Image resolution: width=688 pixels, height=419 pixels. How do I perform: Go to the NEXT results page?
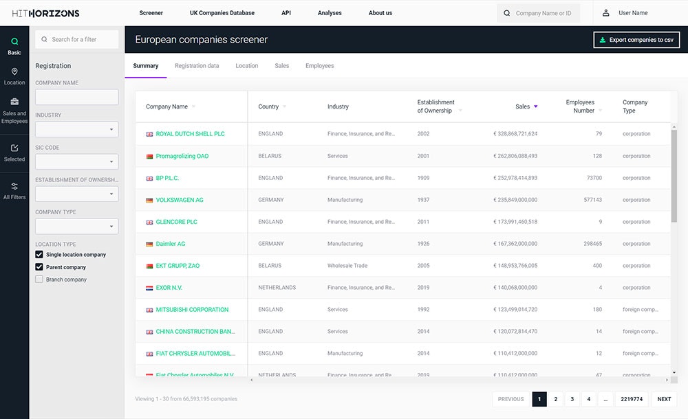click(664, 399)
